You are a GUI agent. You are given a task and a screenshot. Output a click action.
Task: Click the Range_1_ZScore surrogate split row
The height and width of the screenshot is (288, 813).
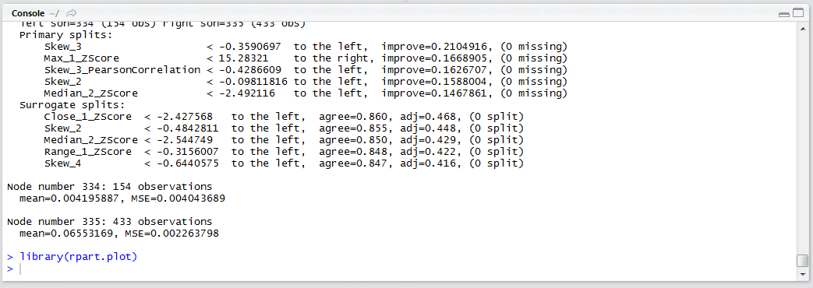[x=285, y=152]
